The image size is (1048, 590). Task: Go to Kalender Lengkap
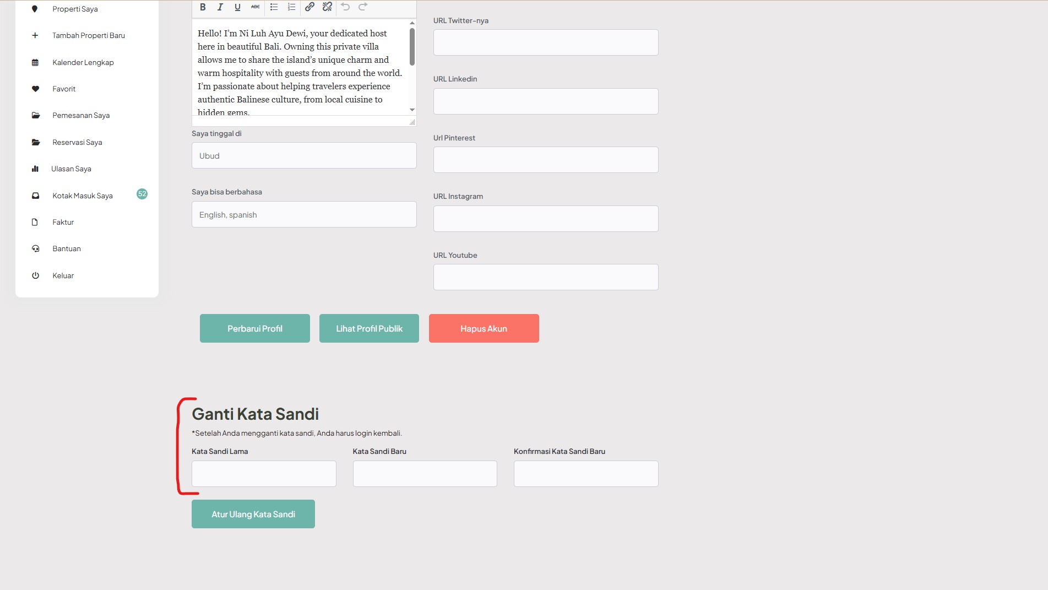click(x=83, y=62)
